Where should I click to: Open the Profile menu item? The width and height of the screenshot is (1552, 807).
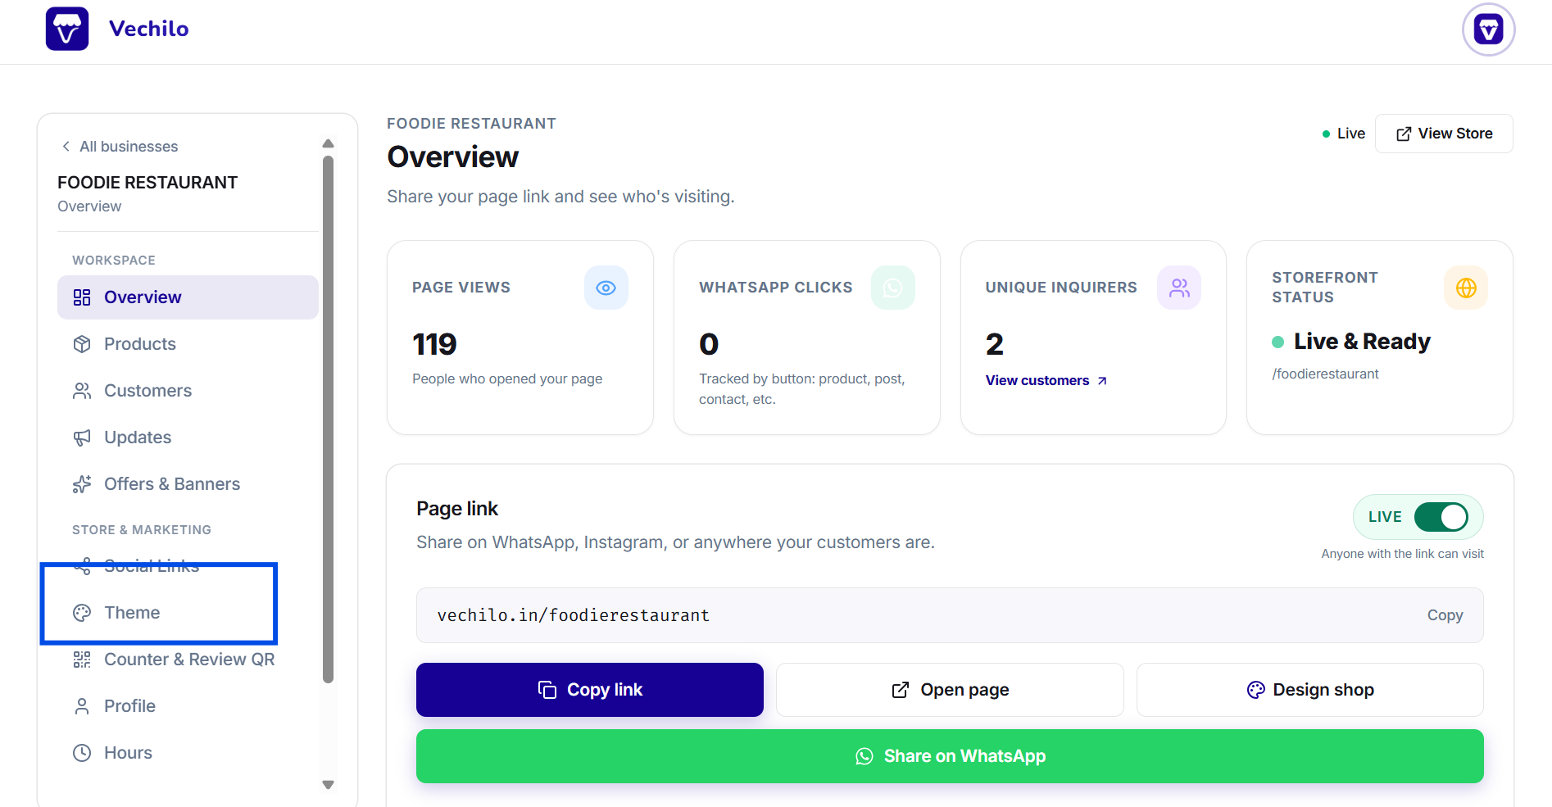point(188,706)
